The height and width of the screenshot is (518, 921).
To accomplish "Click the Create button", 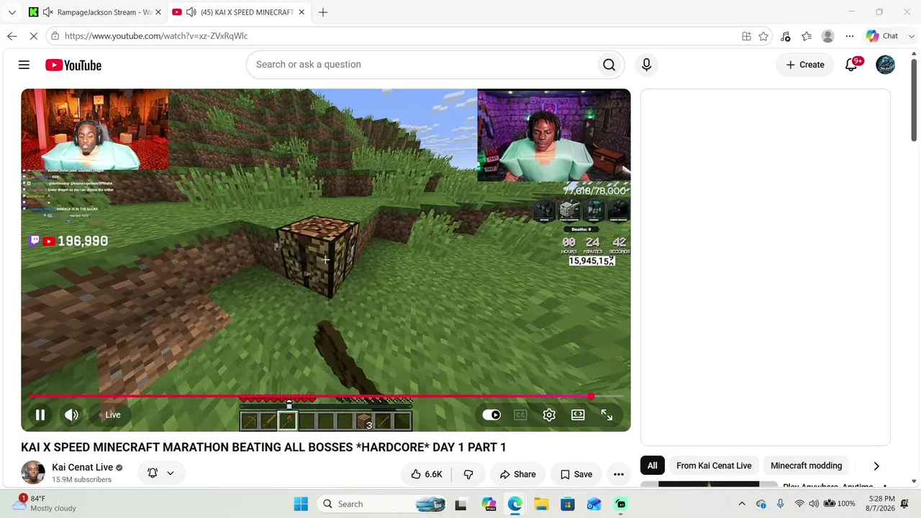I will tap(805, 65).
